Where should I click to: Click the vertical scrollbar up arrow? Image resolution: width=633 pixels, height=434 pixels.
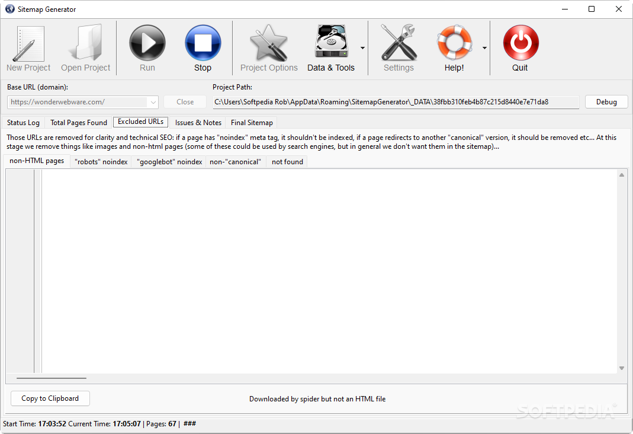click(622, 175)
